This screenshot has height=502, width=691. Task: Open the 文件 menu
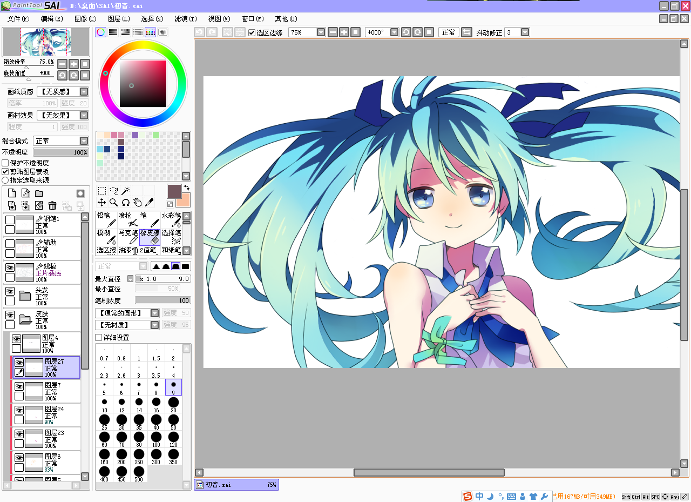coord(18,19)
